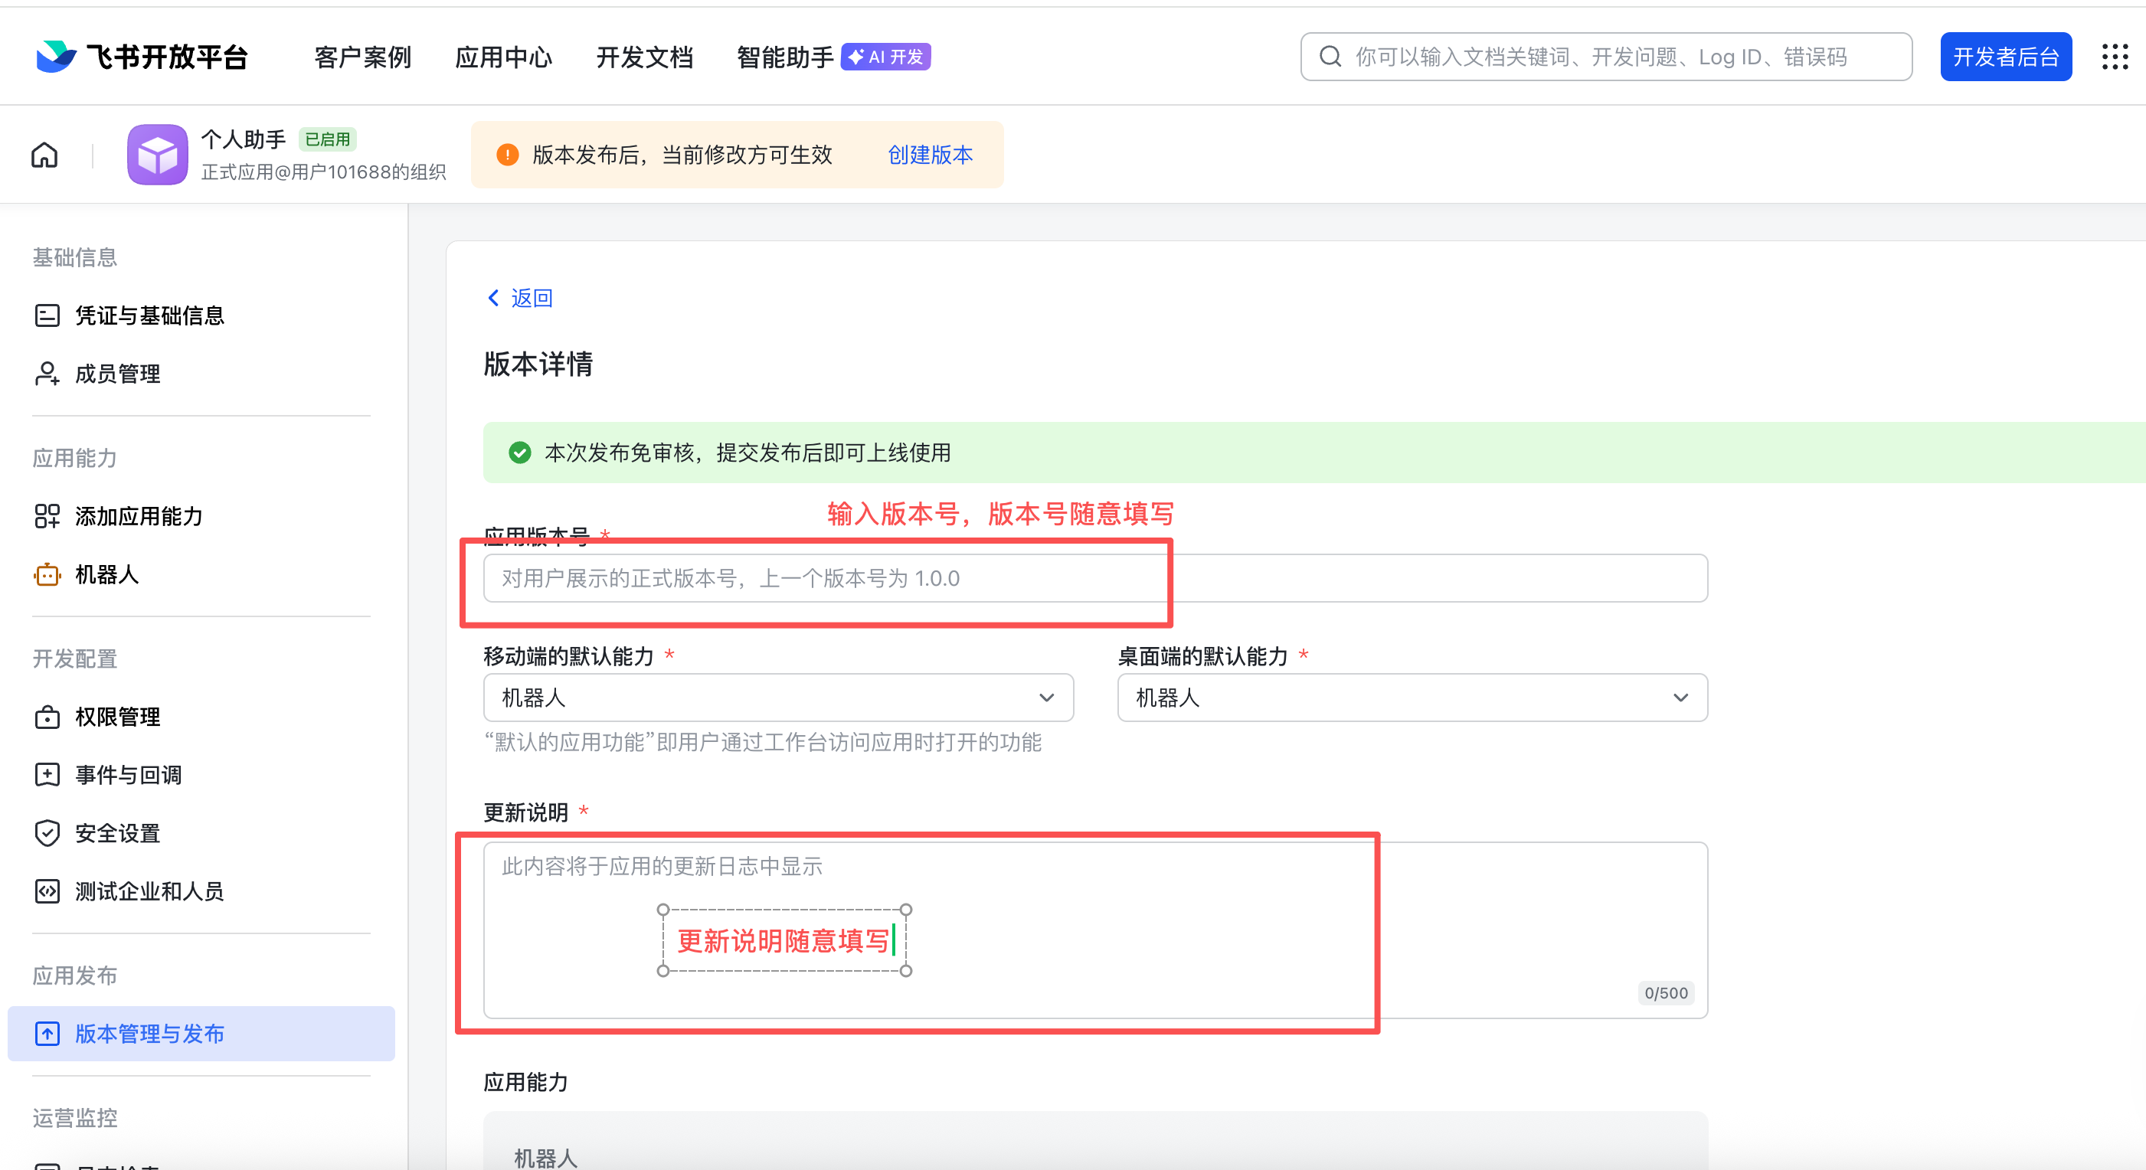The height and width of the screenshot is (1170, 2146).
Task: Click the 返回 back chevron
Action: point(493,298)
